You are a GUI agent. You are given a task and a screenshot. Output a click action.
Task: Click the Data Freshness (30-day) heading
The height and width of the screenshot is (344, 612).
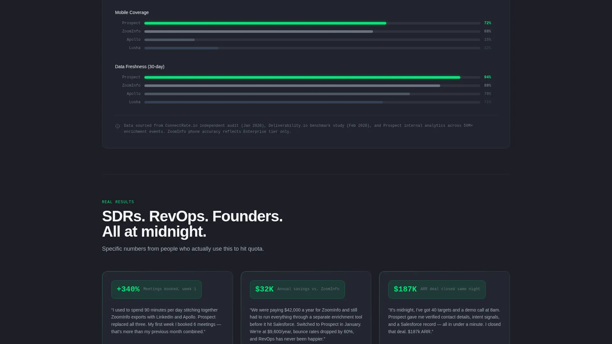(x=140, y=67)
